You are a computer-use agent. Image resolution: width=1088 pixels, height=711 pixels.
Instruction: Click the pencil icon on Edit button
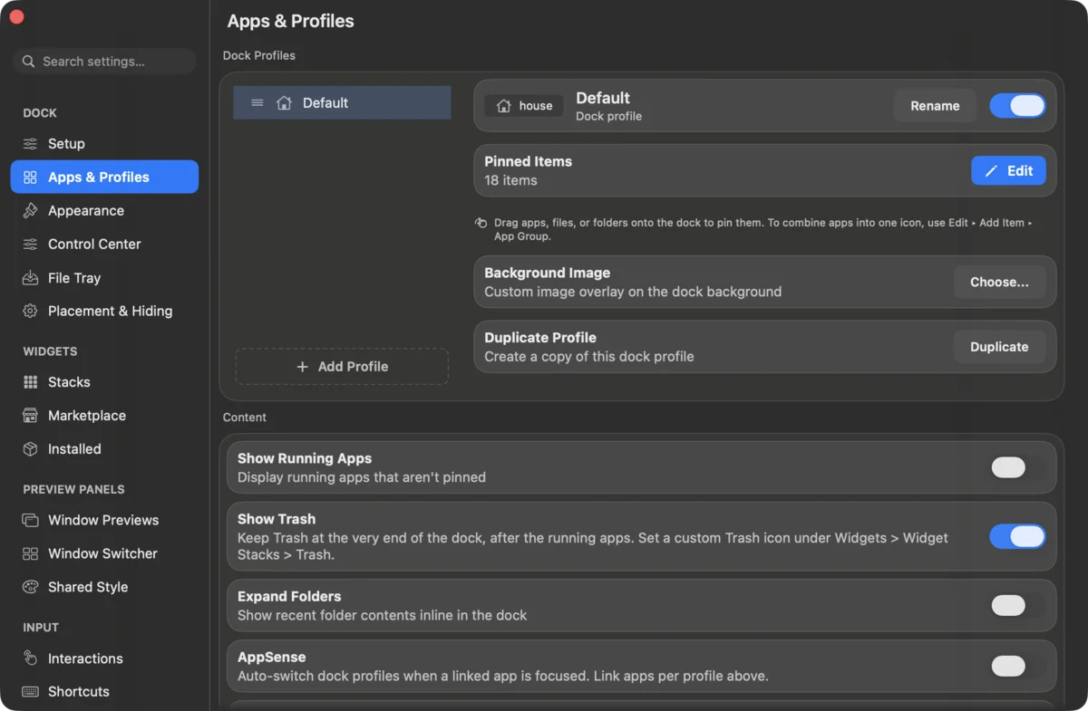(x=991, y=171)
